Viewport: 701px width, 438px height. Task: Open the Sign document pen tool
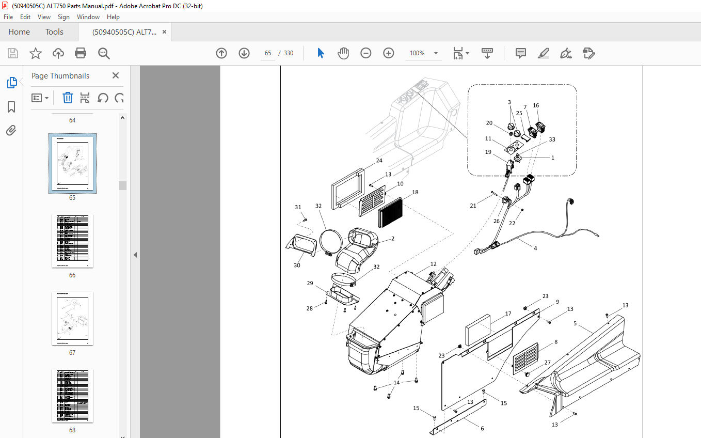(566, 53)
